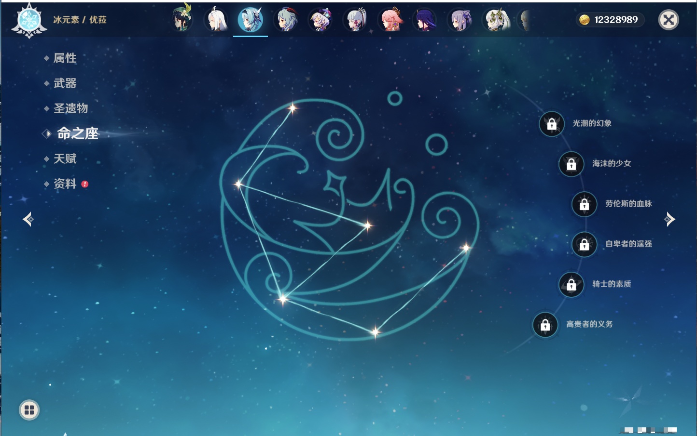Screen dimensions: 697x436
Task: Open locked constellation 光潮的幻象
Action: (x=552, y=124)
